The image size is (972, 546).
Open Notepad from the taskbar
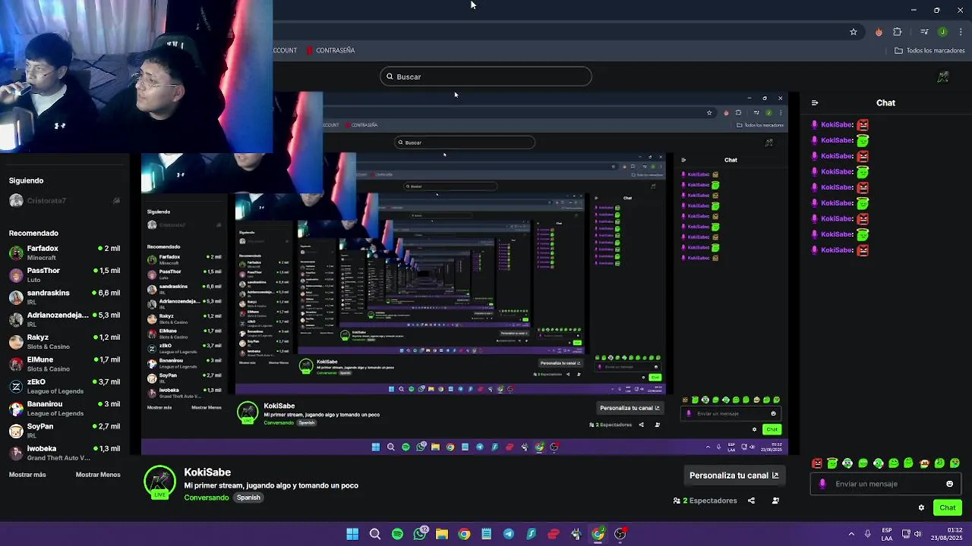[487, 534]
